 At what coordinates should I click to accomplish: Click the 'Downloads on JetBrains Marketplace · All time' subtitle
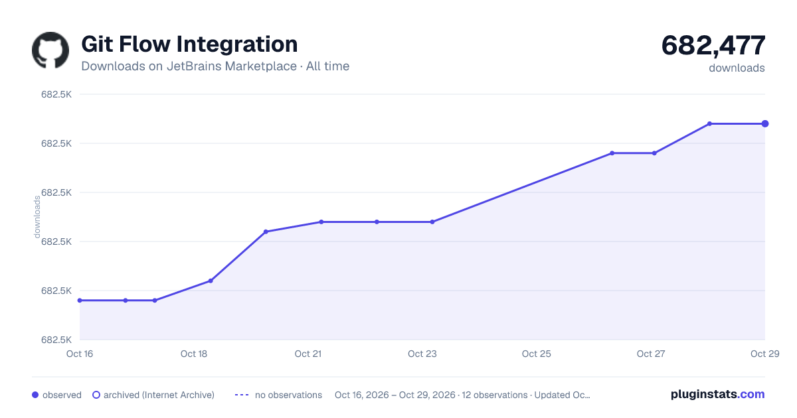coord(215,66)
